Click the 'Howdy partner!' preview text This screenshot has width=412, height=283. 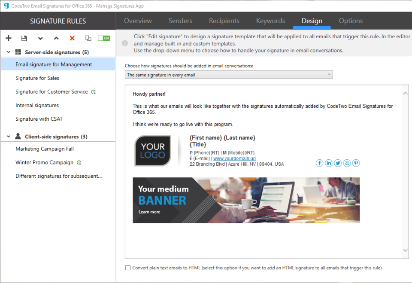tap(149, 94)
